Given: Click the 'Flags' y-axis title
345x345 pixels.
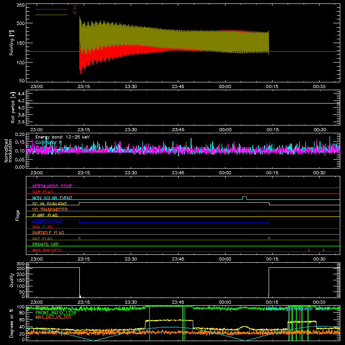Looking at the screenshot, I should point(17,215).
